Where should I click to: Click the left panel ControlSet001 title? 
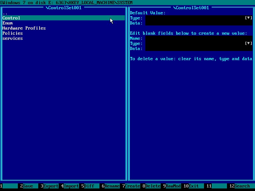(63, 8)
